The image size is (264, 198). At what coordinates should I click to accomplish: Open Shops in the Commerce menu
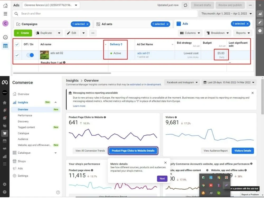[x=22, y=161]
